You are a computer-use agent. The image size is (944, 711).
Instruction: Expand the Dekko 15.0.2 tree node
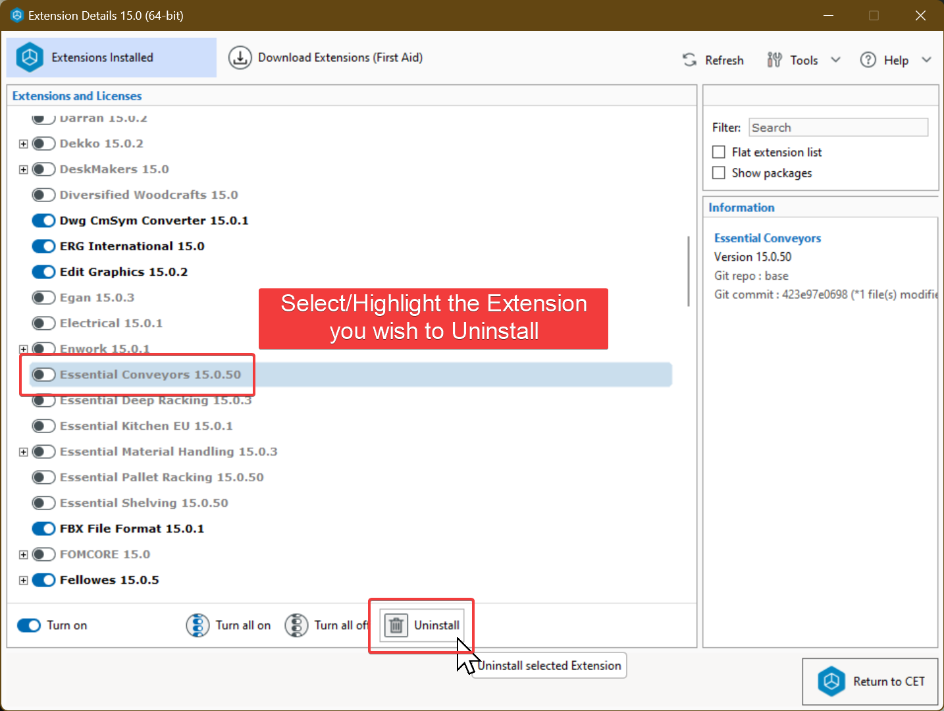point(23,144)
